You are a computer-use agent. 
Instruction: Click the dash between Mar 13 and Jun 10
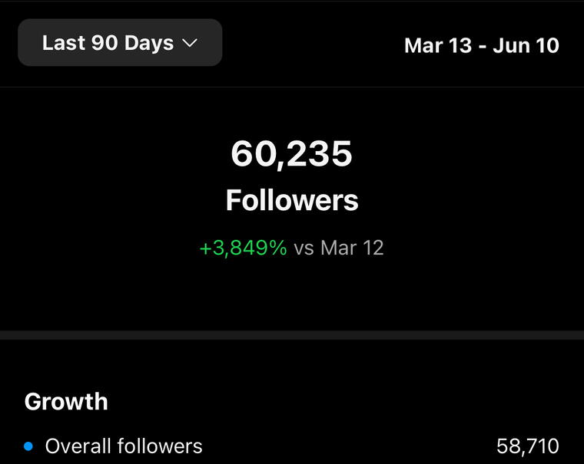pyautogui.click(x=483, y=46)
